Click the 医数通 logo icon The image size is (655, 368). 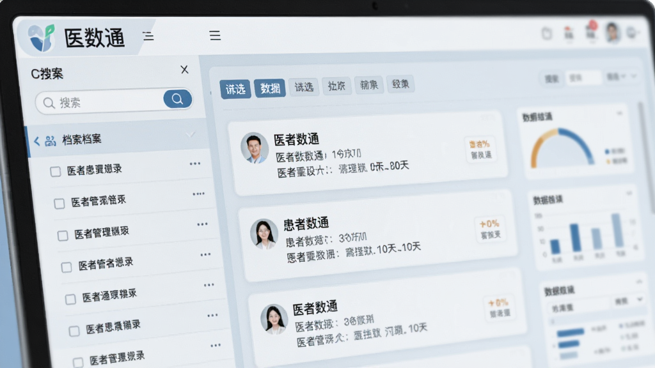[x=42, y=37]
